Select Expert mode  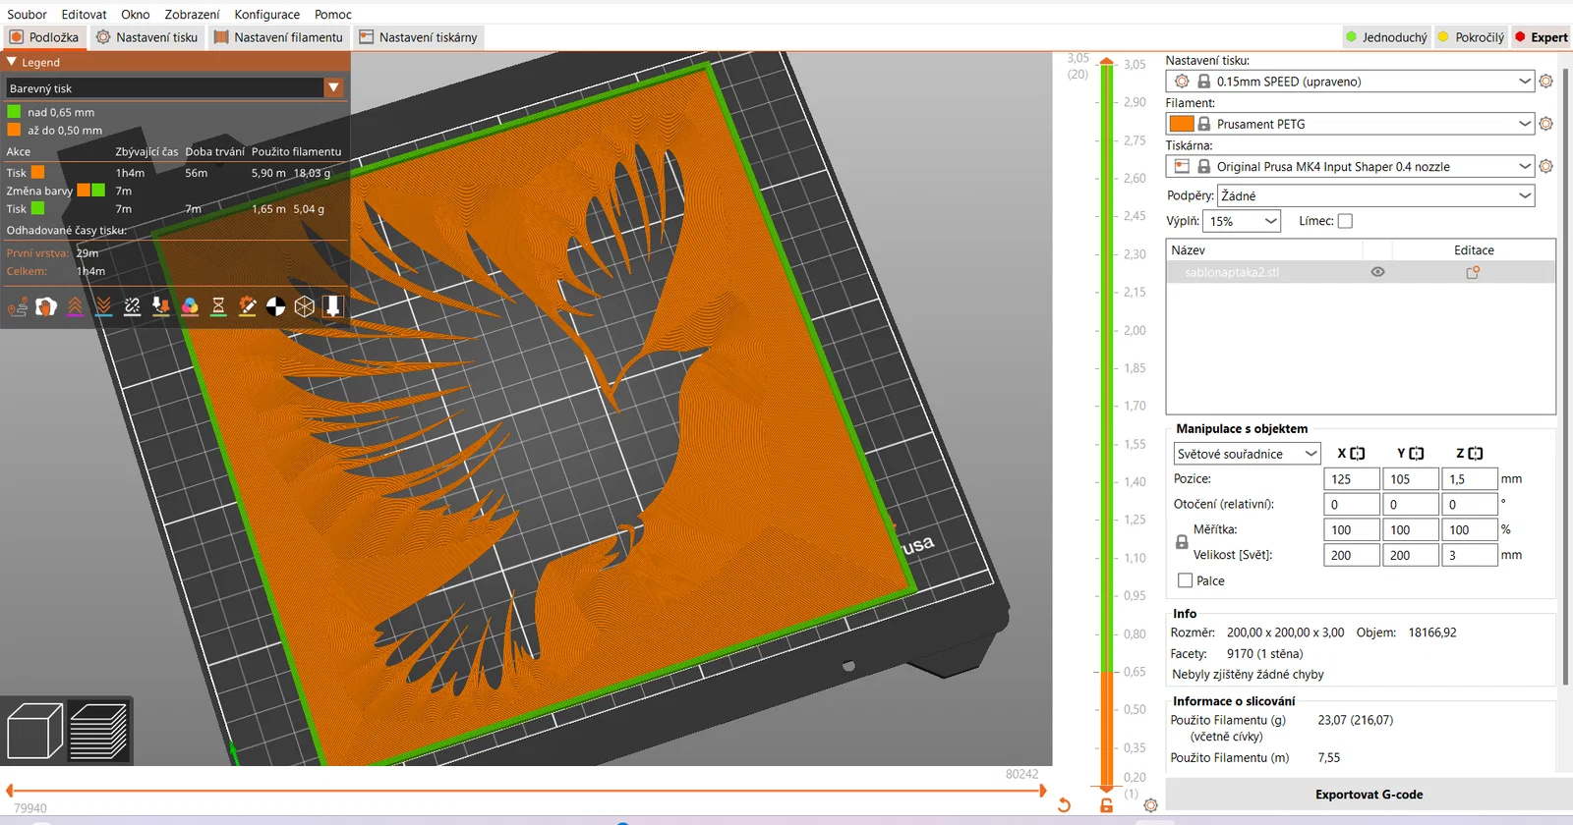coord(1542,37)
